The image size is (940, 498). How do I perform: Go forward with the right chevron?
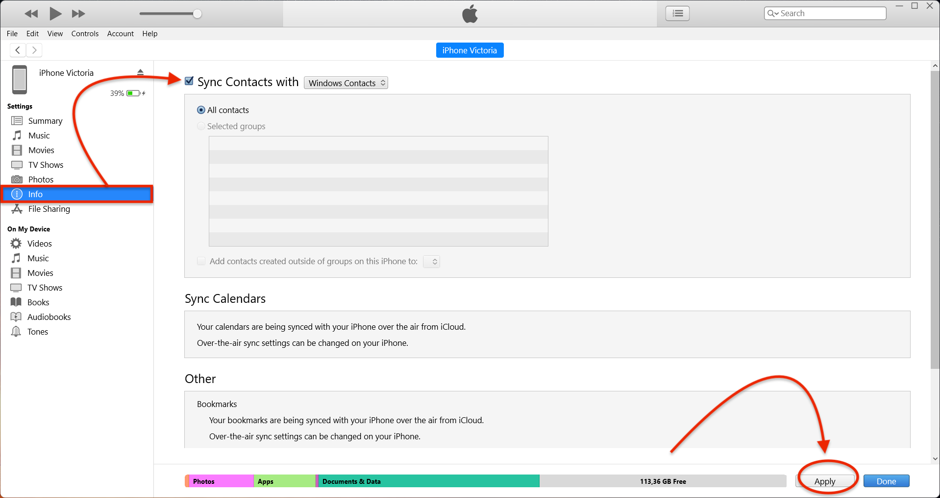click(34, 50)
